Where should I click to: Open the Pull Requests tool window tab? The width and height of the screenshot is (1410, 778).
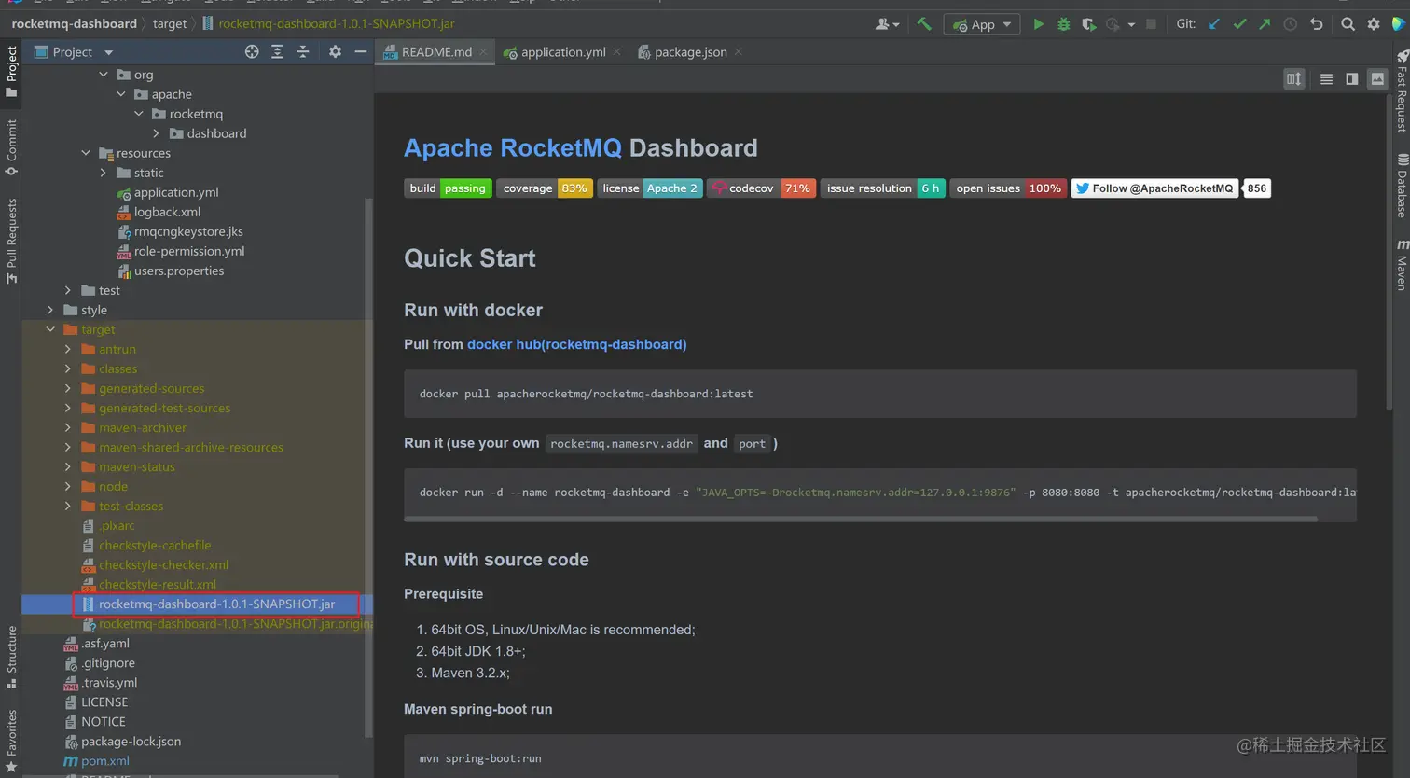(11, 241)
